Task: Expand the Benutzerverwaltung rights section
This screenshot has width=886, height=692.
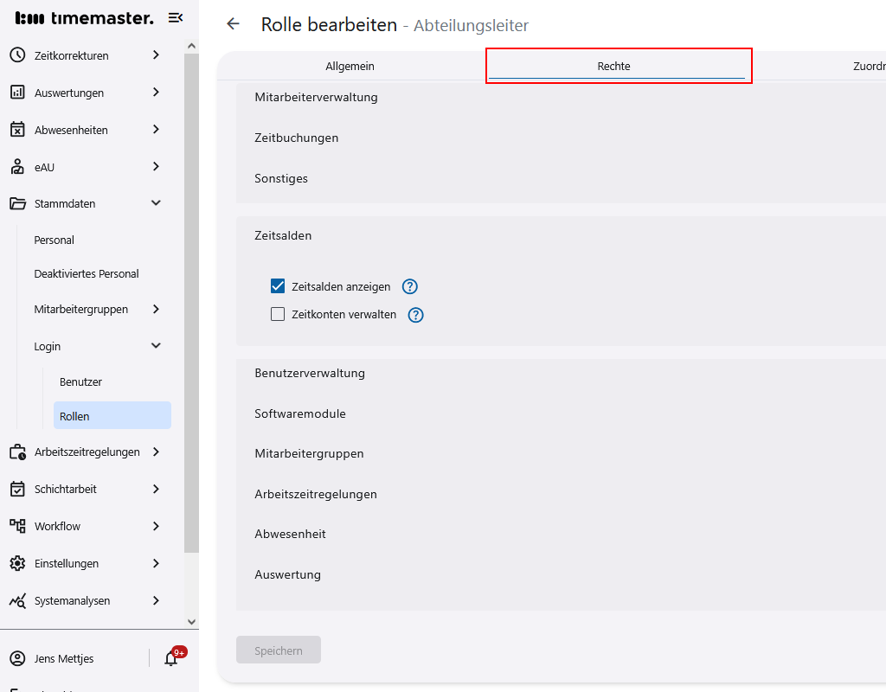Action: click(x=310, y=373)
